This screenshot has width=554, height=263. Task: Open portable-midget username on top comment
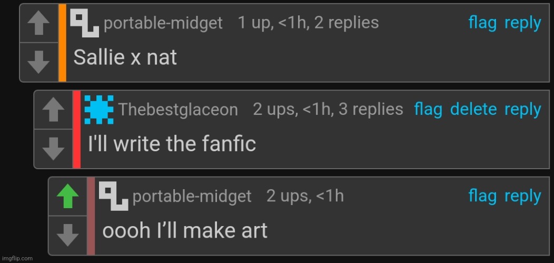[163, 23]
